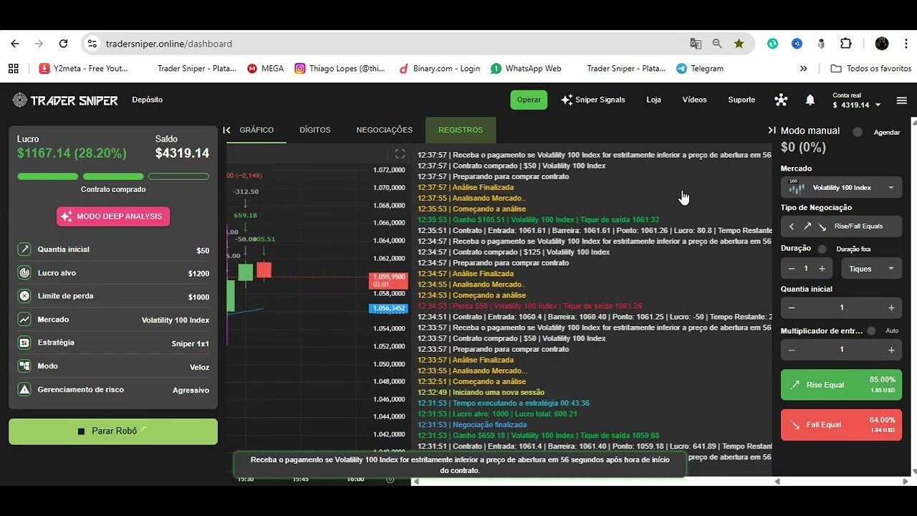Bookmark page with the star icon

point(739,44)
